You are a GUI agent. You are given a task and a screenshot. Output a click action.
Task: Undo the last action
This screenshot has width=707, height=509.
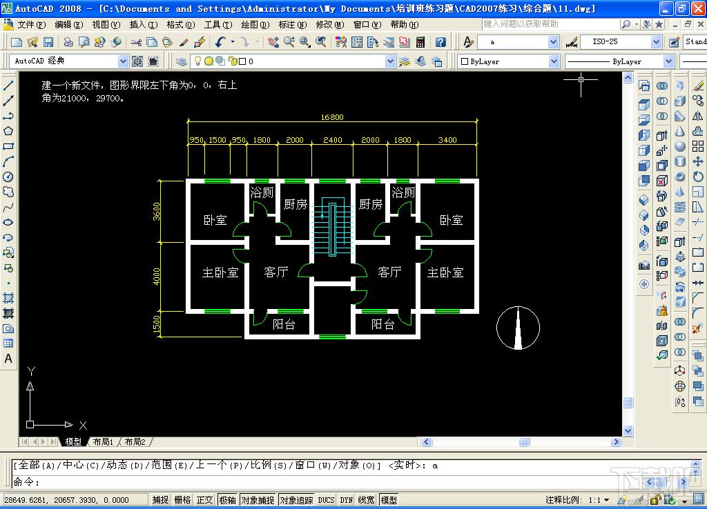tap(220, 42)
